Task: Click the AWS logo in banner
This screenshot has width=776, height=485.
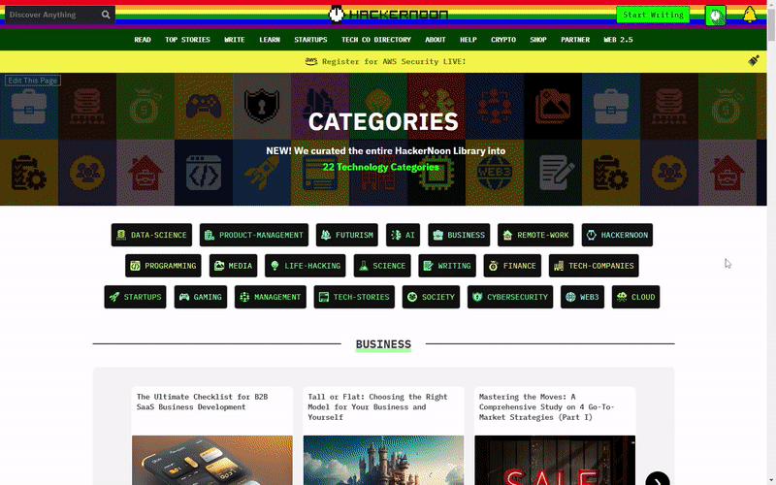Action: [x=311, y=61]
